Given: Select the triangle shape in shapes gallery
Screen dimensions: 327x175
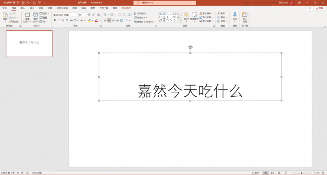Looking at the screenshot, I should [164, 17].
